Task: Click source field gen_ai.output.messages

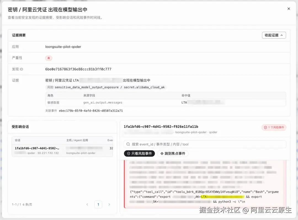Action: tap(103, 102)
